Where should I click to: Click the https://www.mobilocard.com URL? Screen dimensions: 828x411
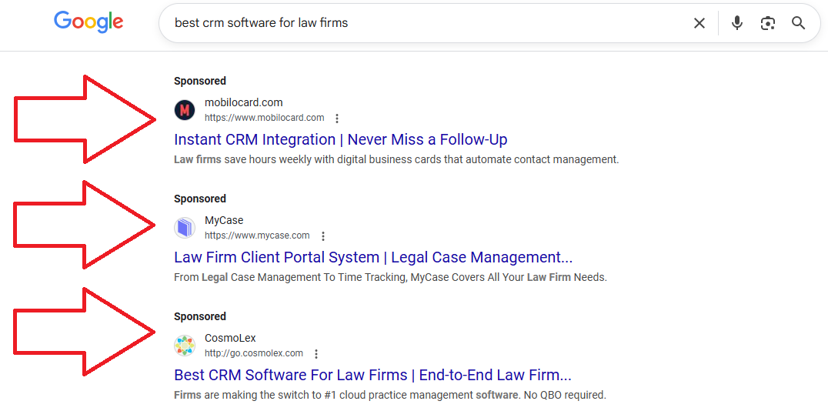[x=264, y=118]
